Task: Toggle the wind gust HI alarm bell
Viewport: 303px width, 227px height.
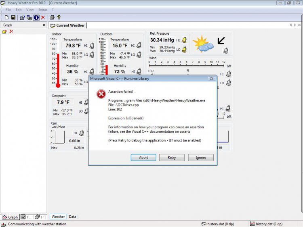Action: coord(228,108)
